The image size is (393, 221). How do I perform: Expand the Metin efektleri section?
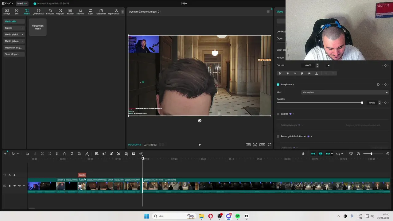(14, 35)
